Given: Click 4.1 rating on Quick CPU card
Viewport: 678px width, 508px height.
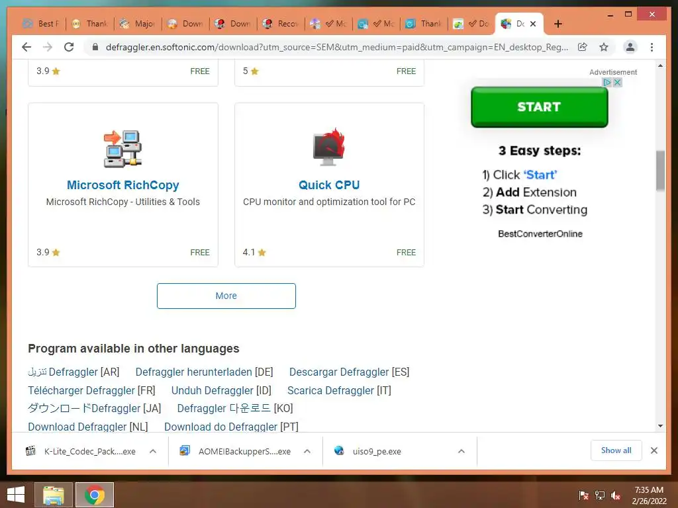Looking at the screenshot, I should point(254,252).
